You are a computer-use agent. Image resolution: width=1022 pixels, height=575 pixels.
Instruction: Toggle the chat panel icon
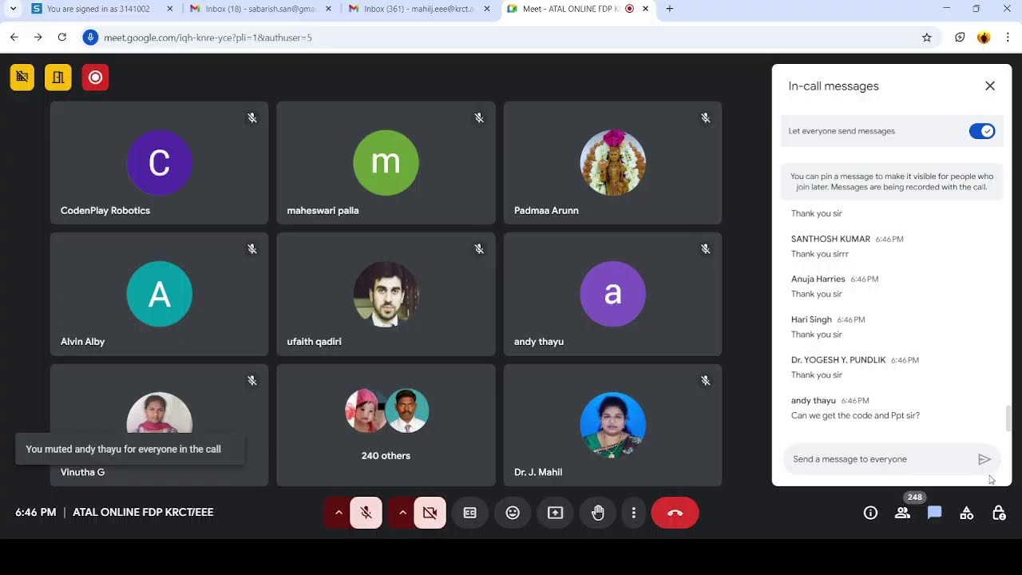pyautogui.click(x=934, y=513)
